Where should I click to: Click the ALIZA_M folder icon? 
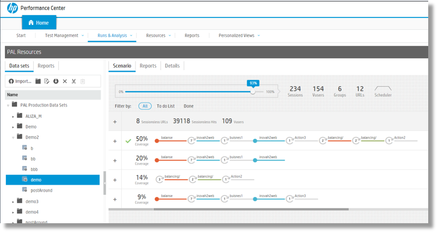tap(20, 115)
